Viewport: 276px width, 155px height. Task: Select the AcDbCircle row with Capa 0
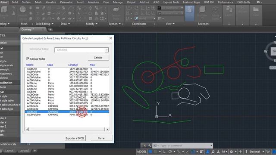pos(67,74)
